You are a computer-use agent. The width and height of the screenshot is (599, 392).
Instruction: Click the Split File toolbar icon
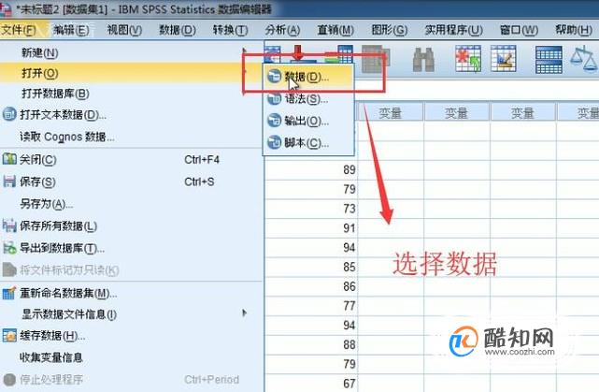point(549,59)
